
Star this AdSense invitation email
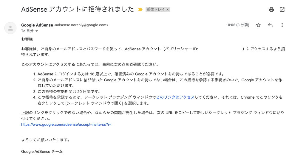pyautogui.click(x=258, y=25)
